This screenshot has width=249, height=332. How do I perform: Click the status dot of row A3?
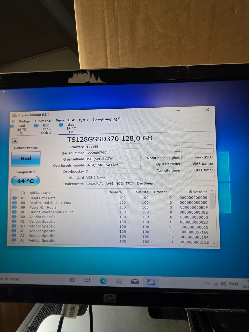click(x=14, y=226)
